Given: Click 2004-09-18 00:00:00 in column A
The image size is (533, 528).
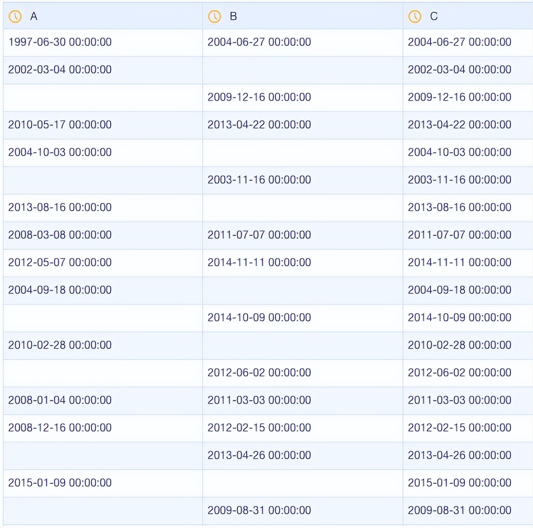Looking at the screenshot, I should tap(60, 290).
